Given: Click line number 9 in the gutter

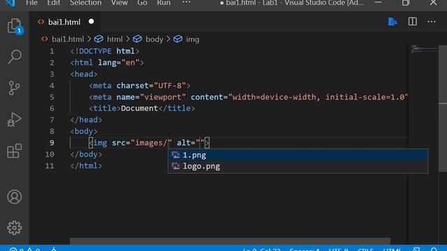Looking at the screenshot, I should pos(52,142).
